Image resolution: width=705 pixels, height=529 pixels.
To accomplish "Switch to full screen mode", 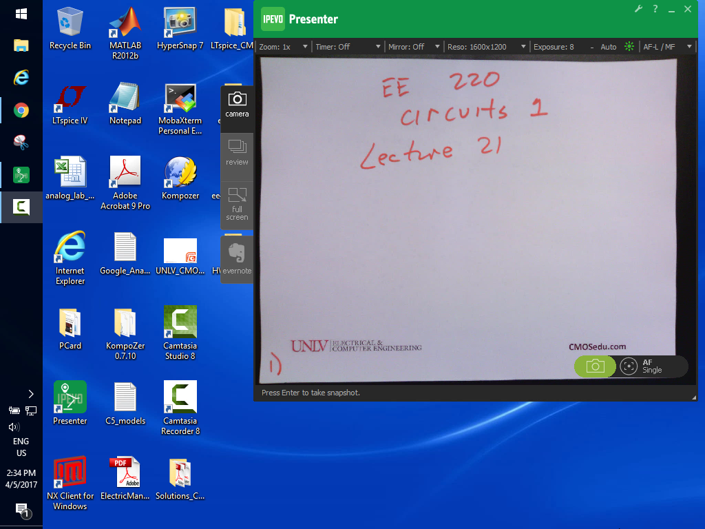I will pyautogui.click(x=237, y=205).
